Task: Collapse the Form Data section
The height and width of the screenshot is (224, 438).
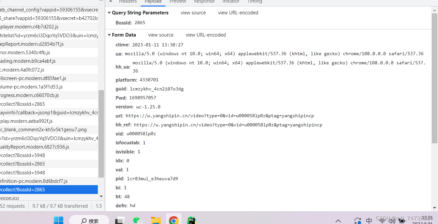Action: pos(109,35)
